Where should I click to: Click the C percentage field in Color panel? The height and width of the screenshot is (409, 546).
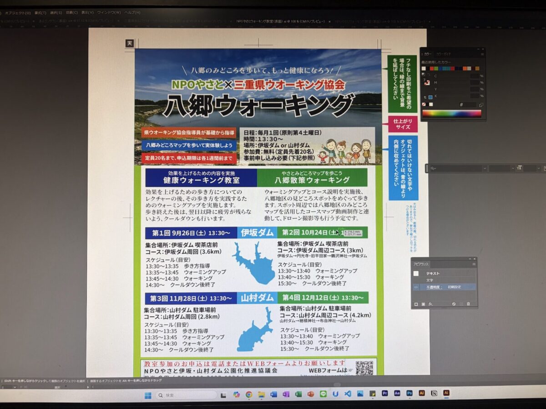[475, 76]
